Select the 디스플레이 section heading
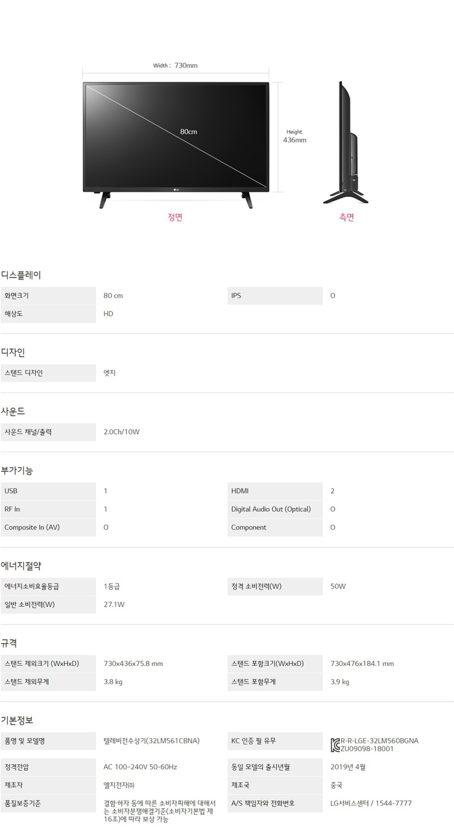 point(21,275)
